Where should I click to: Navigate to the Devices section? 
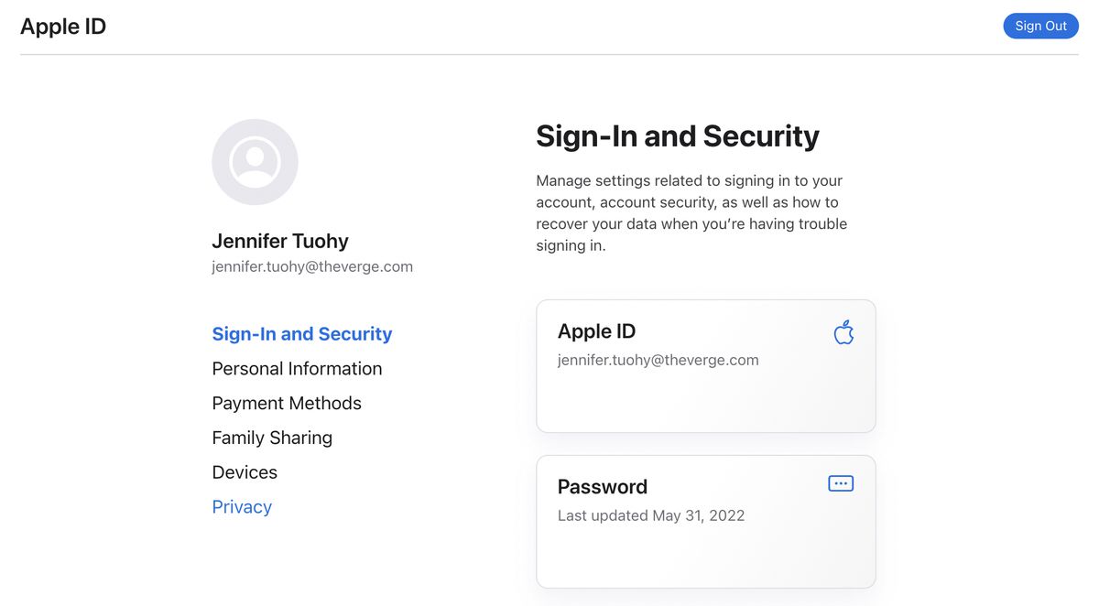point(245,472)
